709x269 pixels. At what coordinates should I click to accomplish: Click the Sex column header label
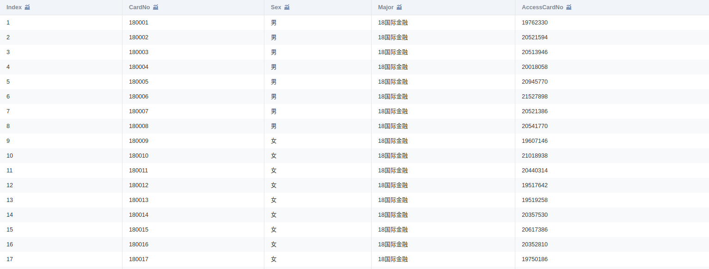pyautogui.click(x=276, y=7)
